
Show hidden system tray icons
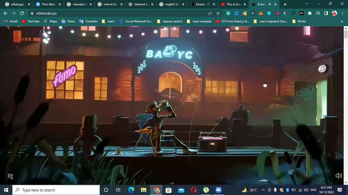[263, 190]
